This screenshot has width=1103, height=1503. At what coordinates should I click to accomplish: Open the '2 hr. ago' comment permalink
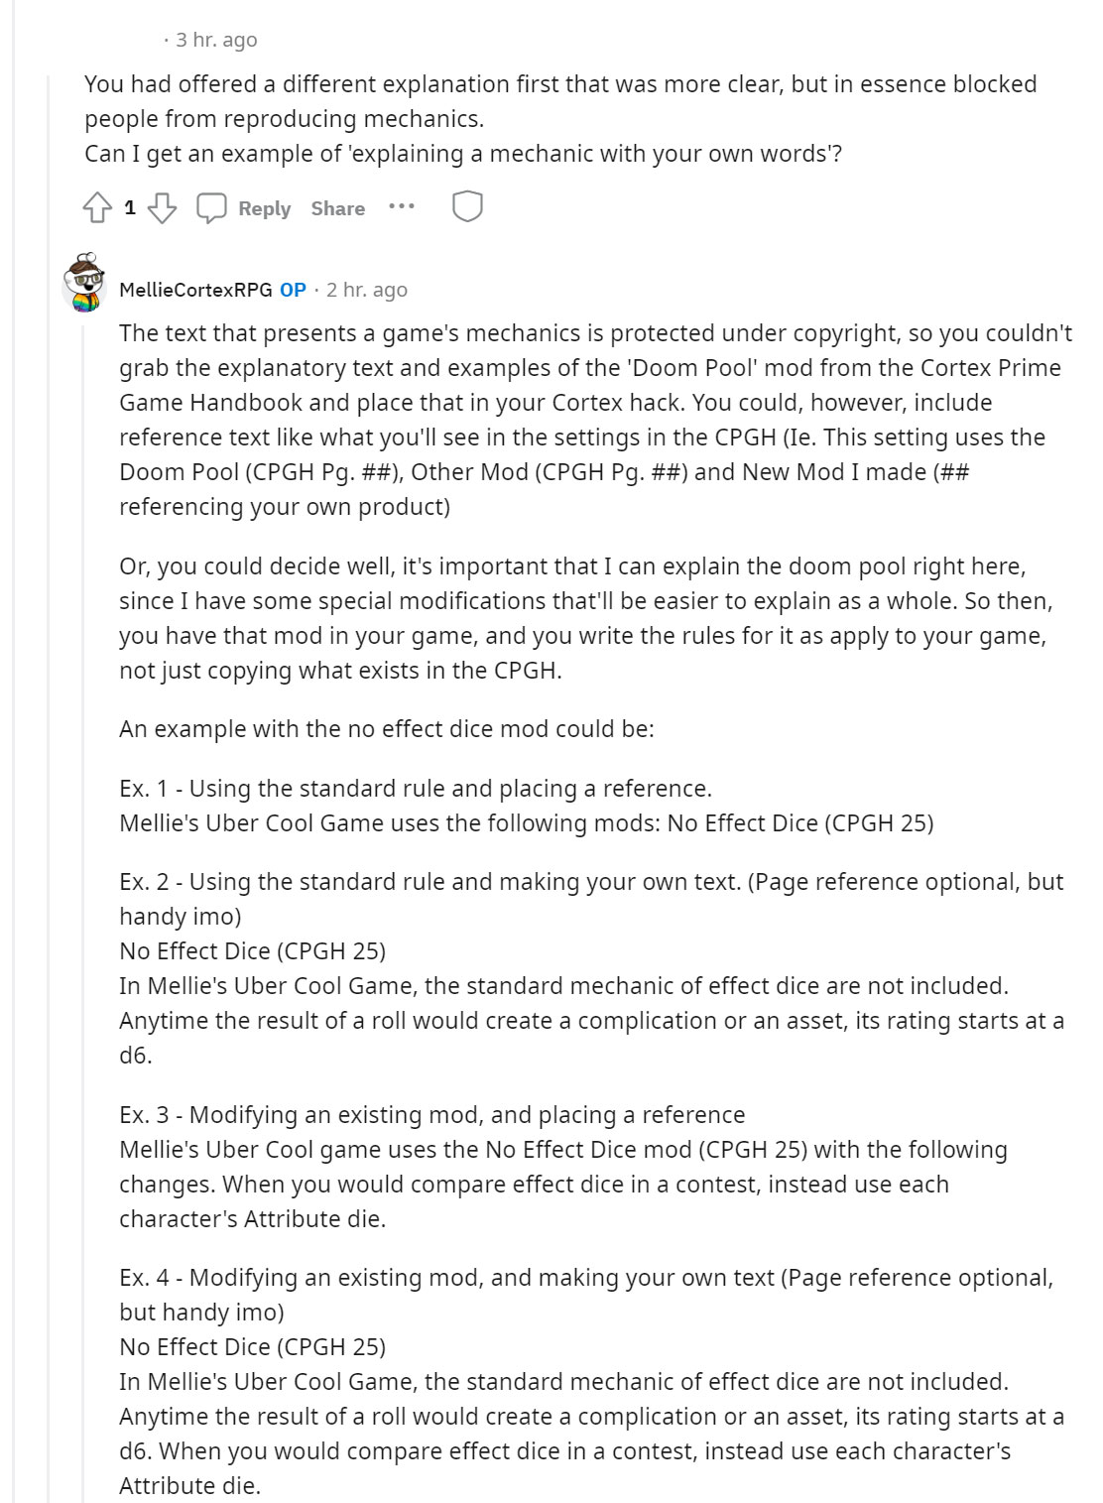pos(367,290)
